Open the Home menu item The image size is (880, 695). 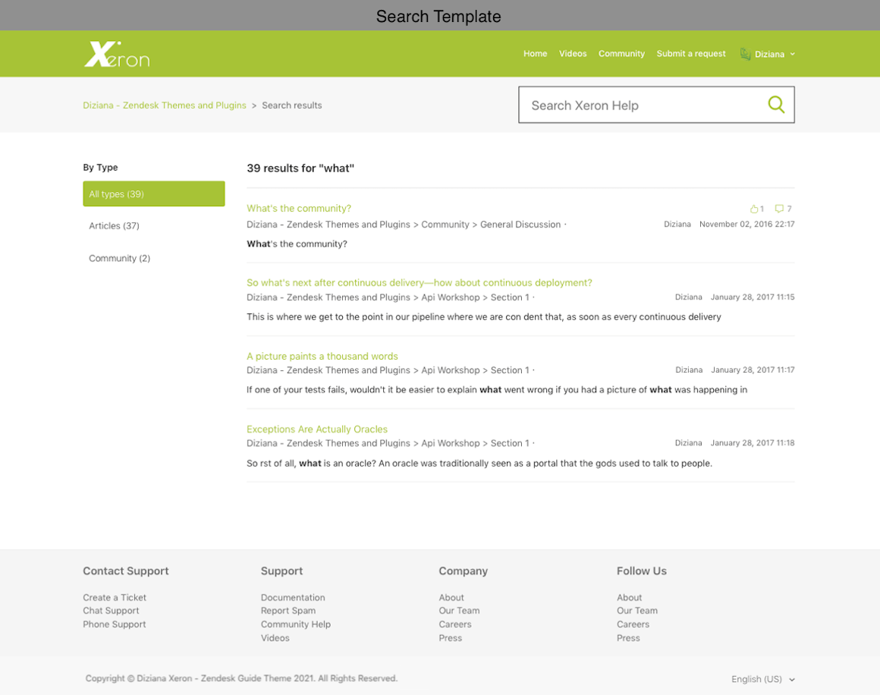click(x=535, y=54)
